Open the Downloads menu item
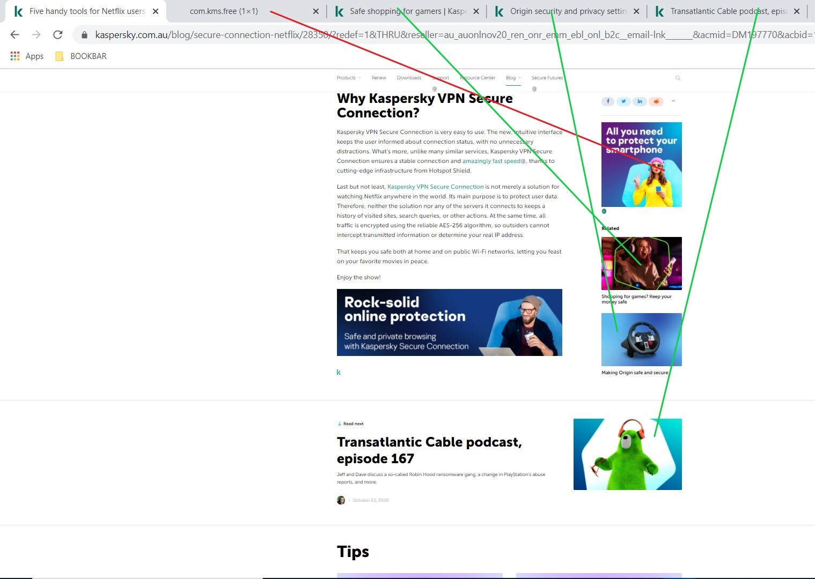Viewport: 815px width, 579px height. pyautogui.click(x=409, y=78)
